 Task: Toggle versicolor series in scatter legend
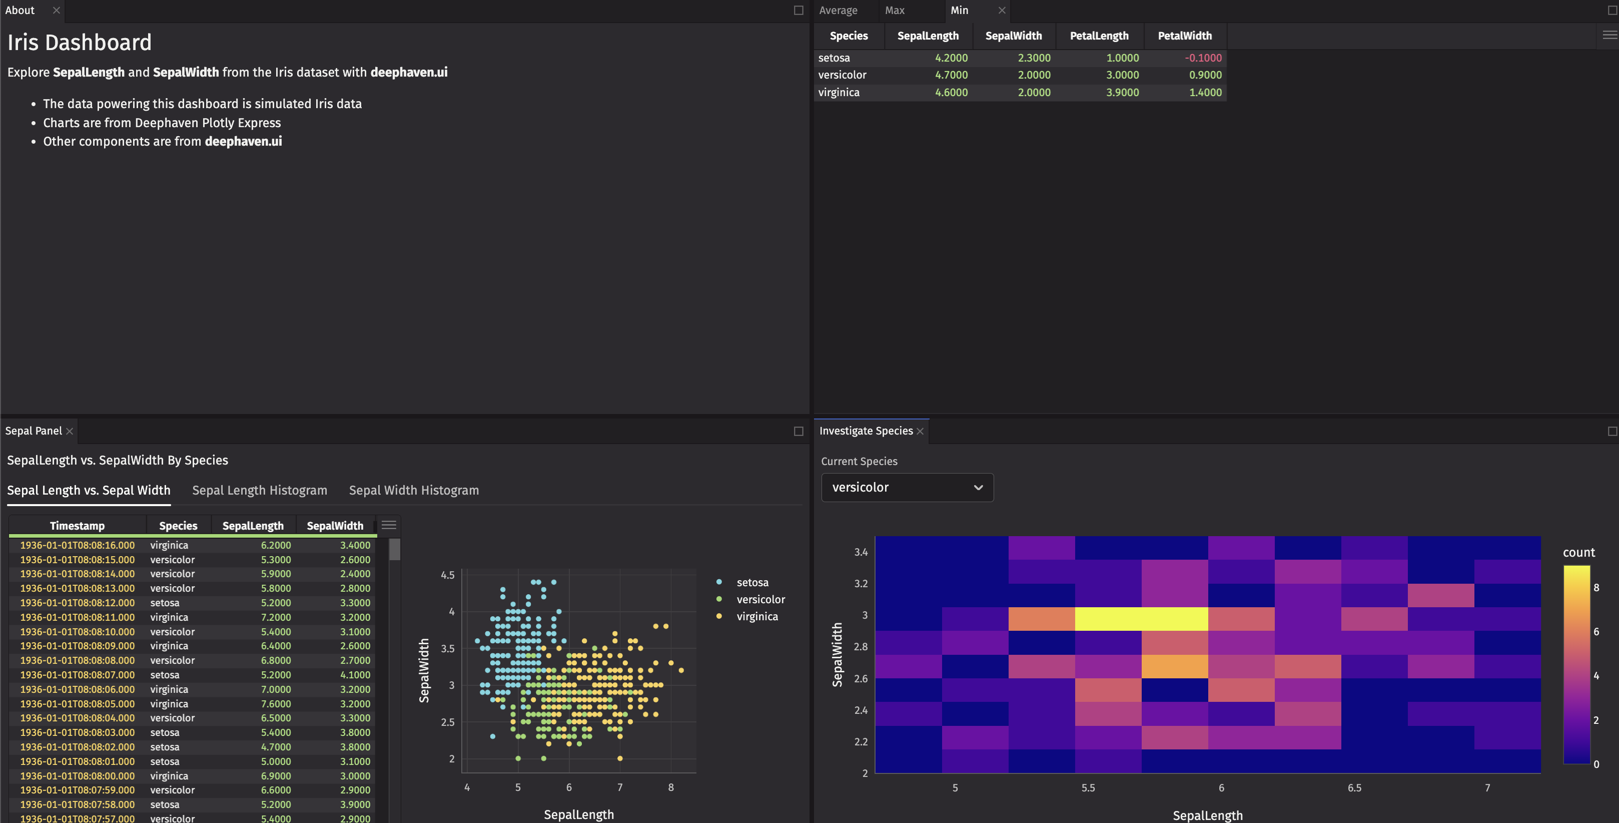click(x=760, y=599)
